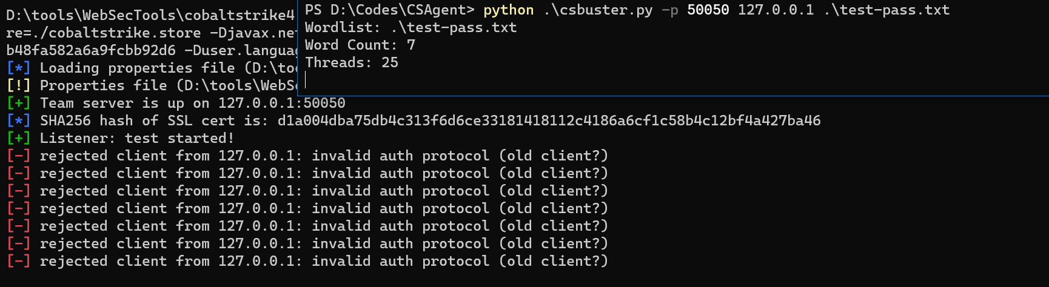Screen dimensions: 1049x287
Task: Click the yellow [!] warning marker
Action: pos(18,85)
